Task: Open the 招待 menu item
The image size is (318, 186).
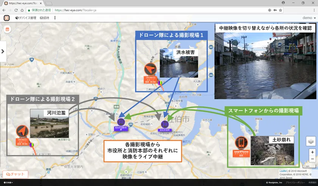Action: [x=44, y=18]
